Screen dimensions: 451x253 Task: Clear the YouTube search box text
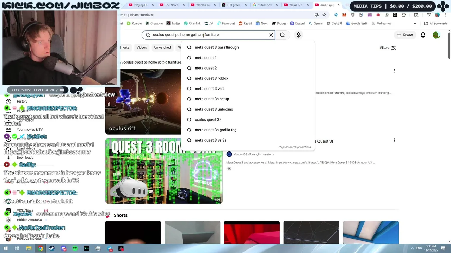(x=271, y=35)
